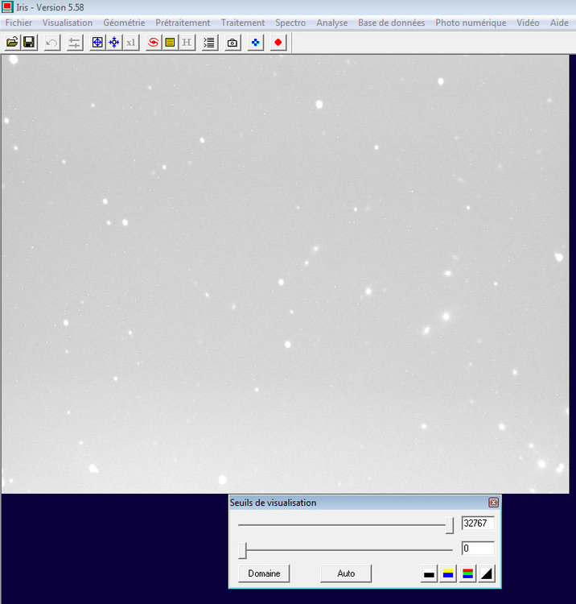Screen dimensions: 576x604
Task: Select the yellow-blue palette icon
Action: [x=448, y=574]
